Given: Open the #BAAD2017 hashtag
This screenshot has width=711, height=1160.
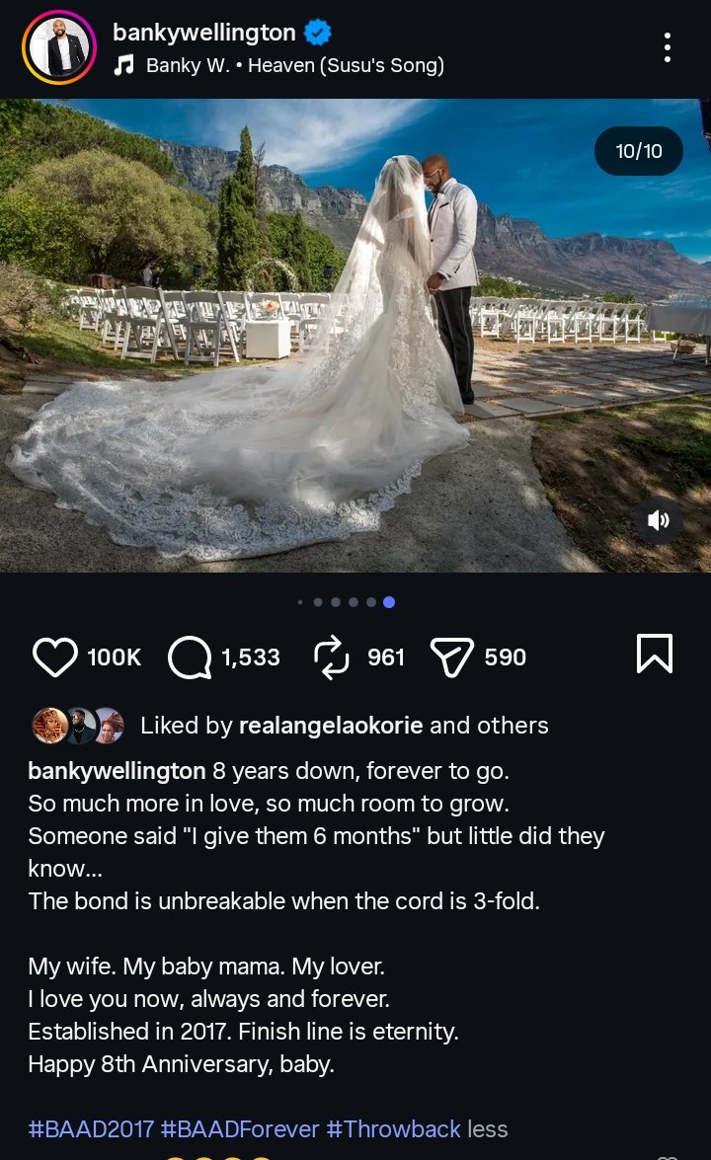Looking at the screenshot, I should (x=91, y=1129).
